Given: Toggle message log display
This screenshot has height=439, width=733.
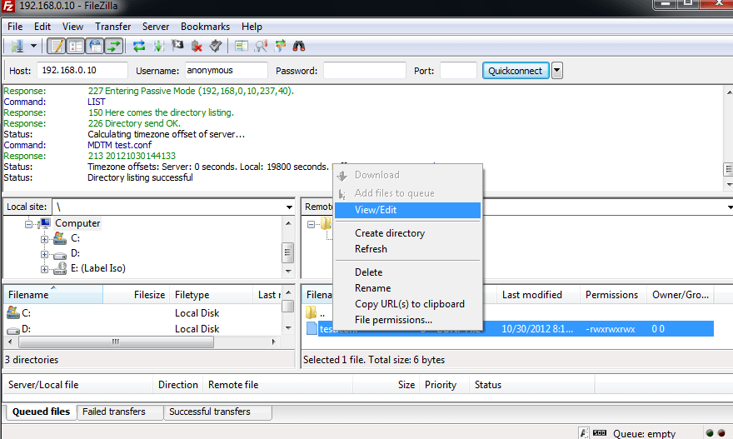Looking at the screenshot, I should pyautogui.click(x=57, y=46).
